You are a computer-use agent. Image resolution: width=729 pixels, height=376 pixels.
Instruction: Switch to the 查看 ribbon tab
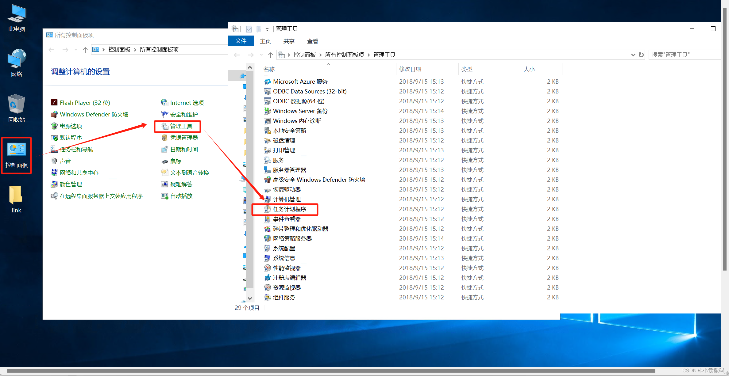pos(312,41)
